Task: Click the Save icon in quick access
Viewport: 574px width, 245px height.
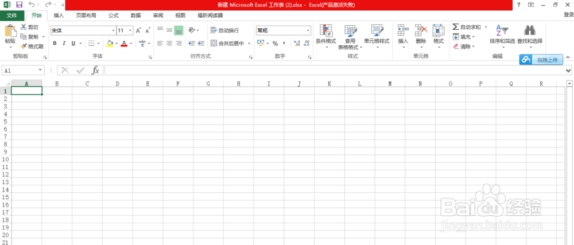Action: pos(19,5)
